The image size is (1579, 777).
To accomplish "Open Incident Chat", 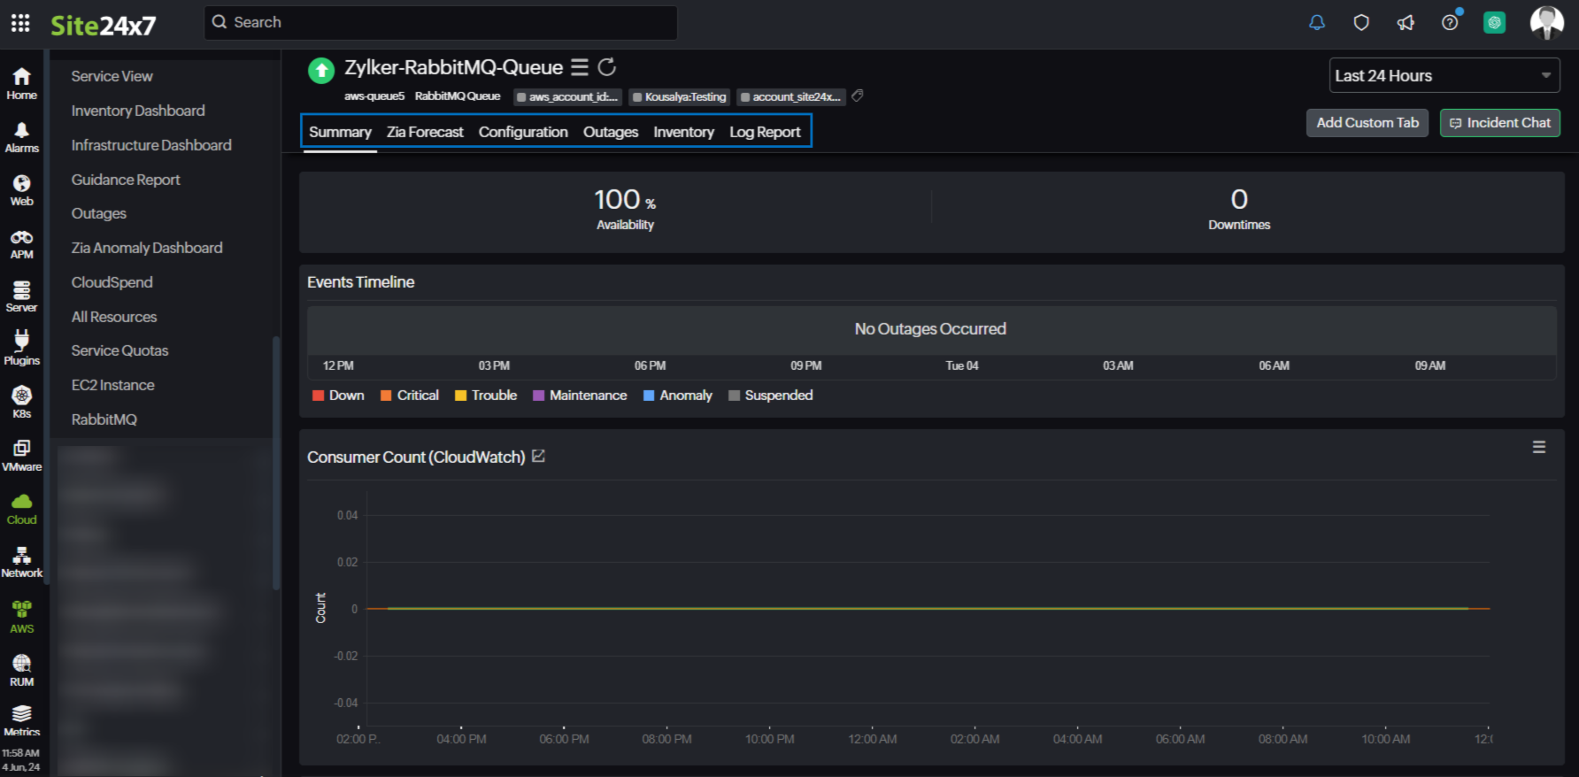I will pyautogui.click(x=1499, y=123).
